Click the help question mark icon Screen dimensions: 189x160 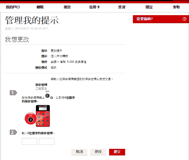point(184,19)
